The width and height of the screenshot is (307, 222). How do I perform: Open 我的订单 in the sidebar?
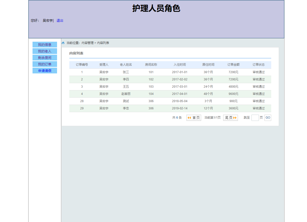point(45,64)
